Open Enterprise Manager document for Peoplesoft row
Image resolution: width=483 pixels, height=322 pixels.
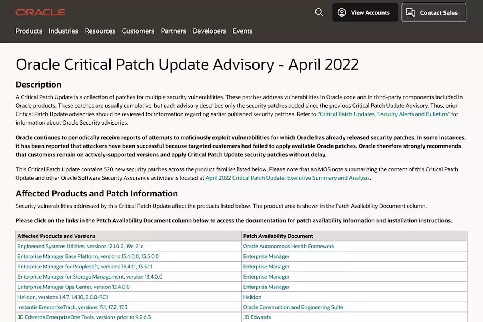(x=266, y=267)
